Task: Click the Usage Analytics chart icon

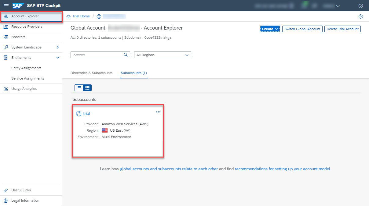Action: click(x=6, y=89)
